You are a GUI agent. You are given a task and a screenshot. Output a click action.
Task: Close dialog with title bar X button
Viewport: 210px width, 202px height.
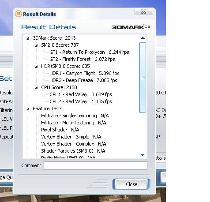point(144,11)
